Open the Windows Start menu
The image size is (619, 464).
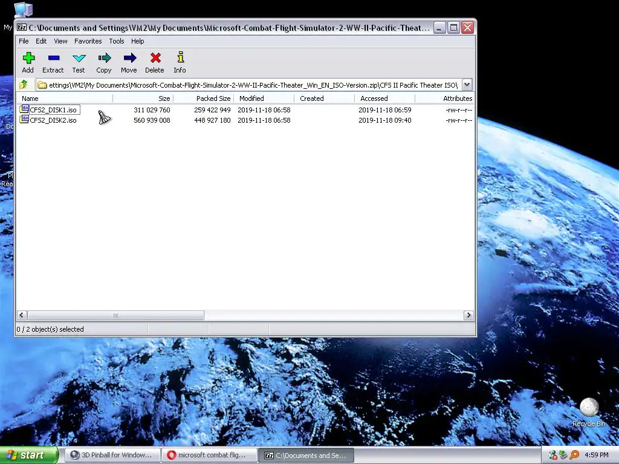pyautogui.click(x=29, y=455)
